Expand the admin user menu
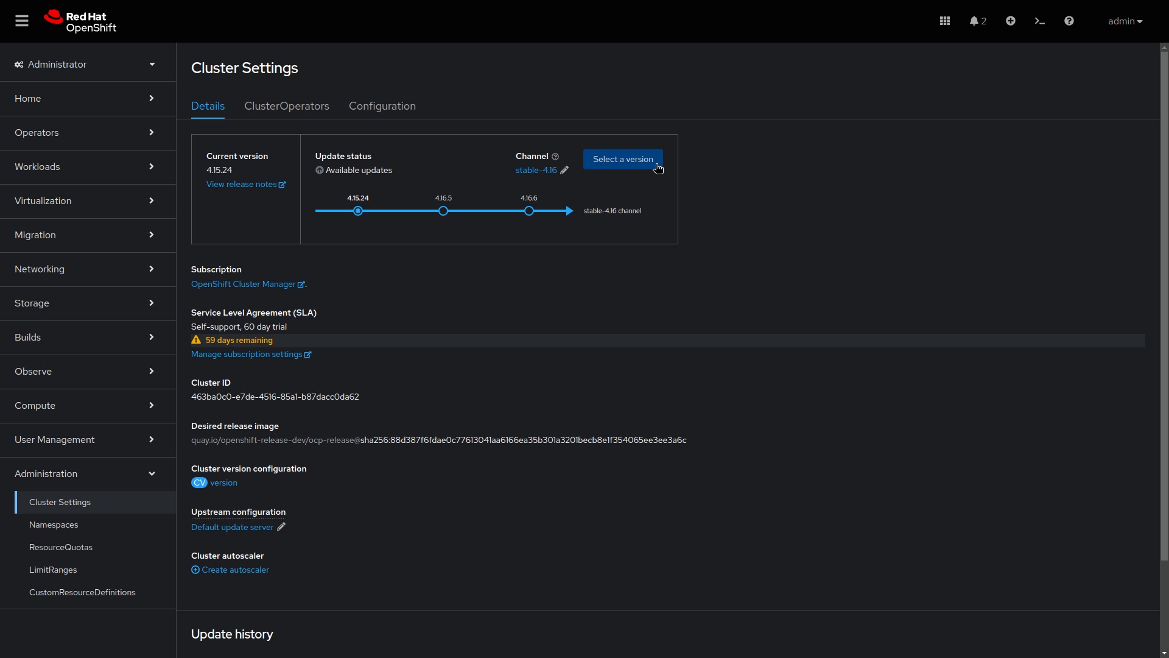The height and width of the screenshot is (658, 1169). [x=1125, y=21]
